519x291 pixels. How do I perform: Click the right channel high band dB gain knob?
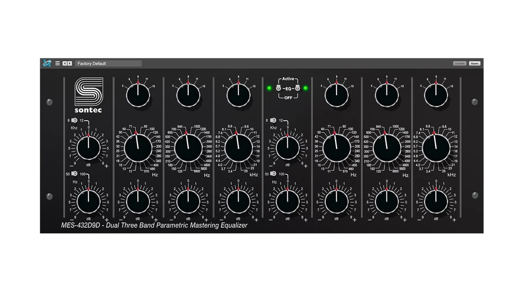point(436,201)
